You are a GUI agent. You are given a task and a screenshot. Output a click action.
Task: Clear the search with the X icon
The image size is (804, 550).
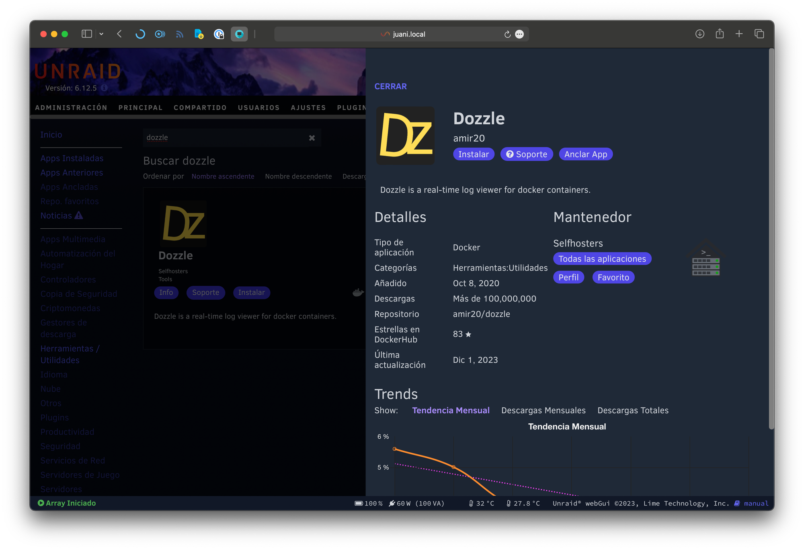click(312, 138)
